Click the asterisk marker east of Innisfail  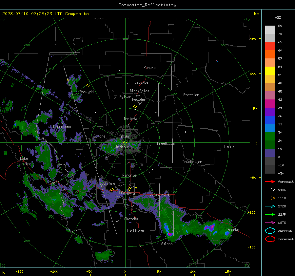156,113
